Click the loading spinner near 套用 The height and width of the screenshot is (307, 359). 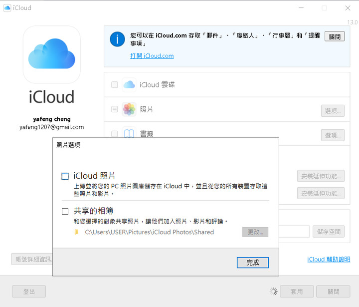click(273, 292)
